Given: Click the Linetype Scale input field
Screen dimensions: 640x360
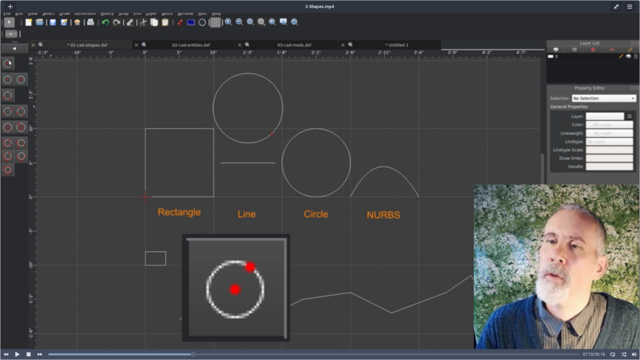Looking at the screenshot, I should 609,150.
